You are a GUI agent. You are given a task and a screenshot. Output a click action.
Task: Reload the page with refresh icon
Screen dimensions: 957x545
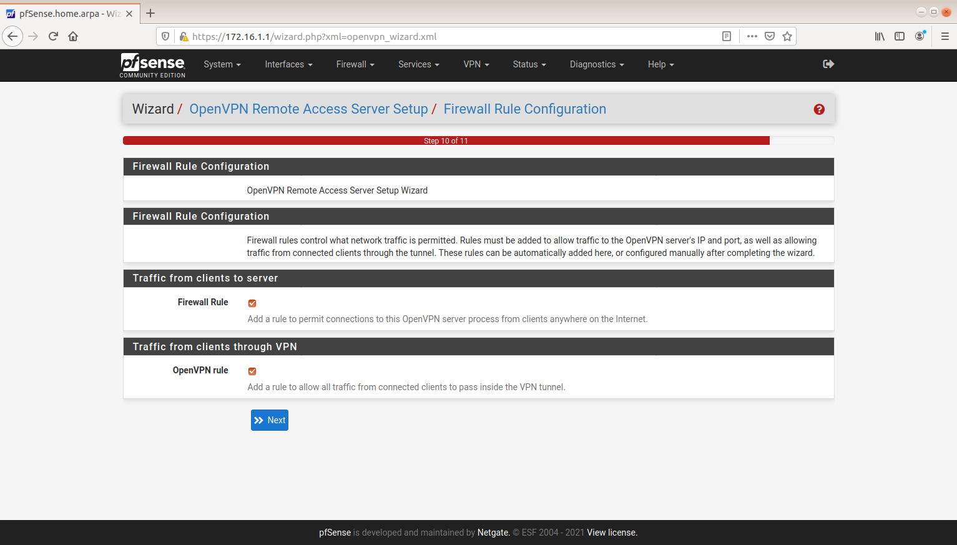(53, 36)
